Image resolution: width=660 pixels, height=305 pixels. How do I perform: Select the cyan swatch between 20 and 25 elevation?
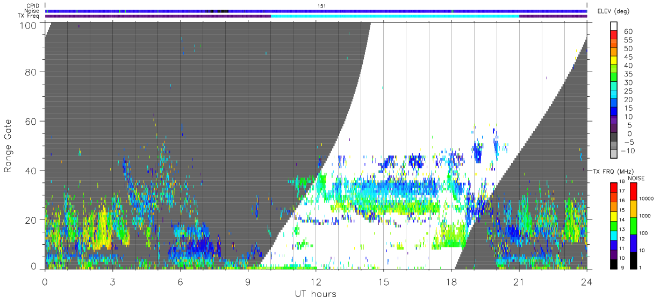(614, 95)
